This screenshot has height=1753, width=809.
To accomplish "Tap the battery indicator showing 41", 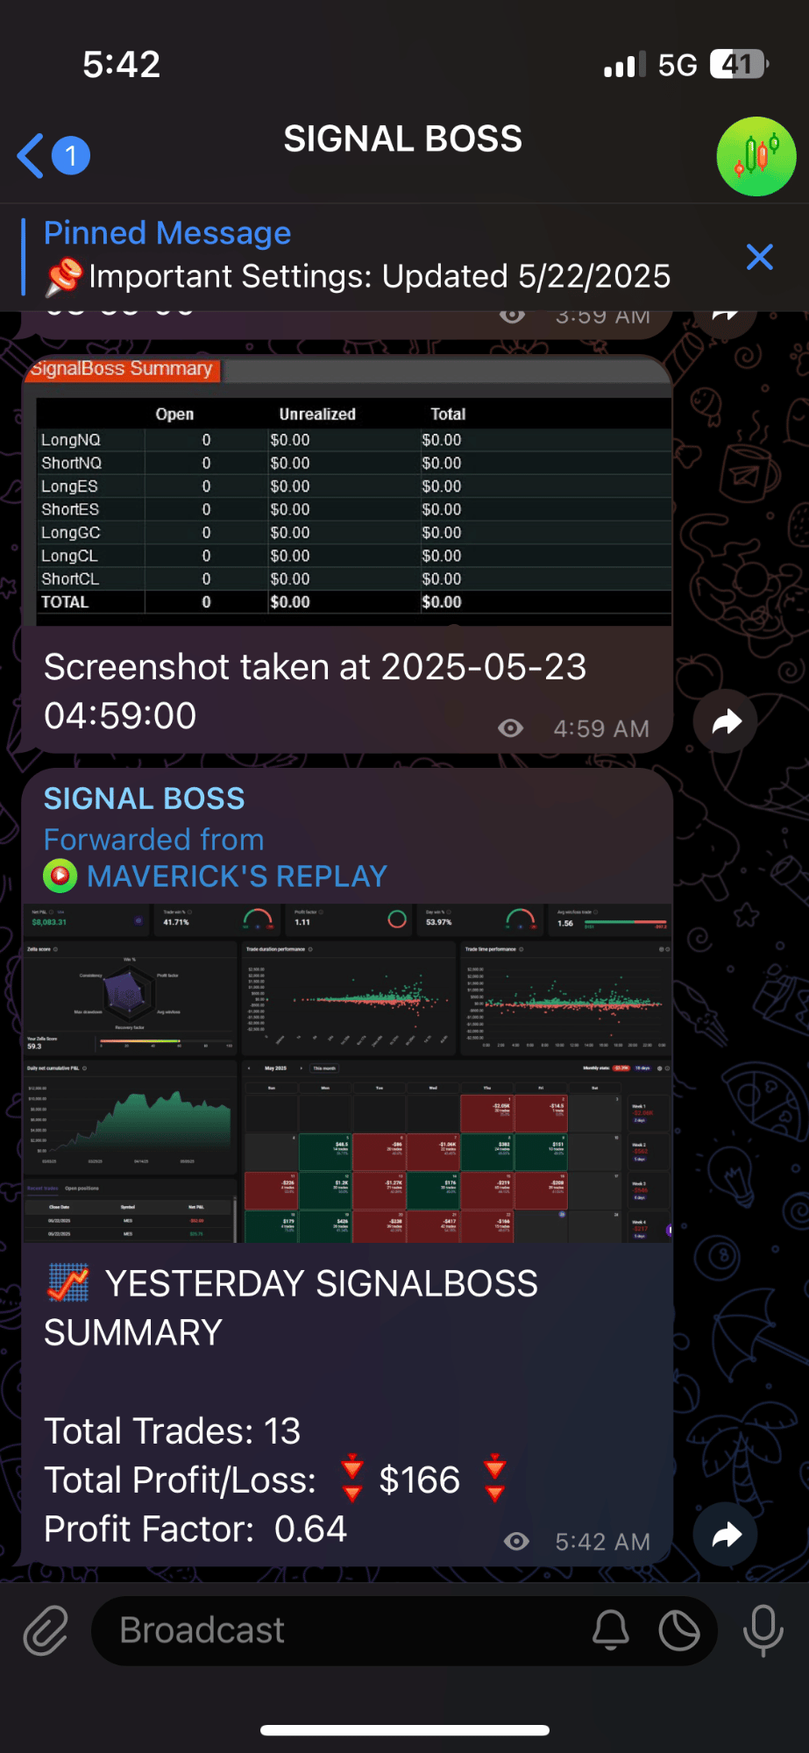I will 739,64.
